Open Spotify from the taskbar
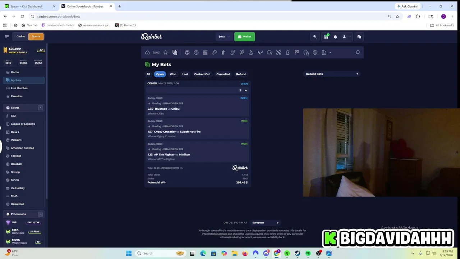Screen dimensions: 460x259 (x=308, y=253)
